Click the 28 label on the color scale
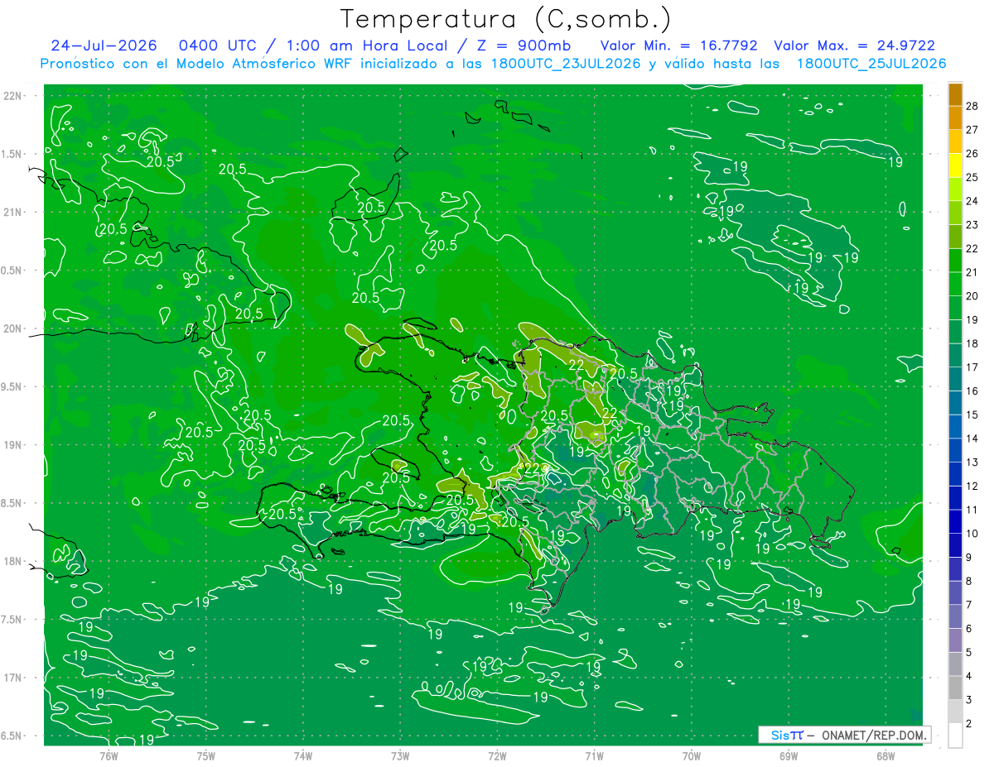This screenshot has height=767, width=994. 972,106
